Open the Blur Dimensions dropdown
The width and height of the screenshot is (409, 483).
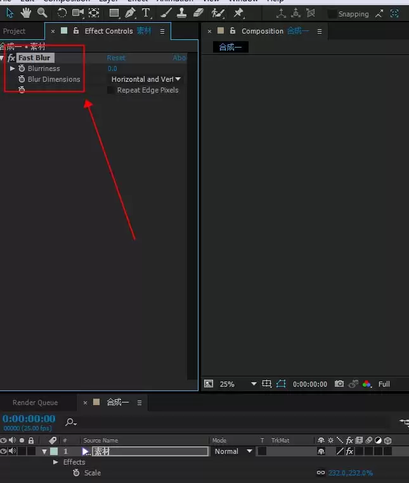146,79
